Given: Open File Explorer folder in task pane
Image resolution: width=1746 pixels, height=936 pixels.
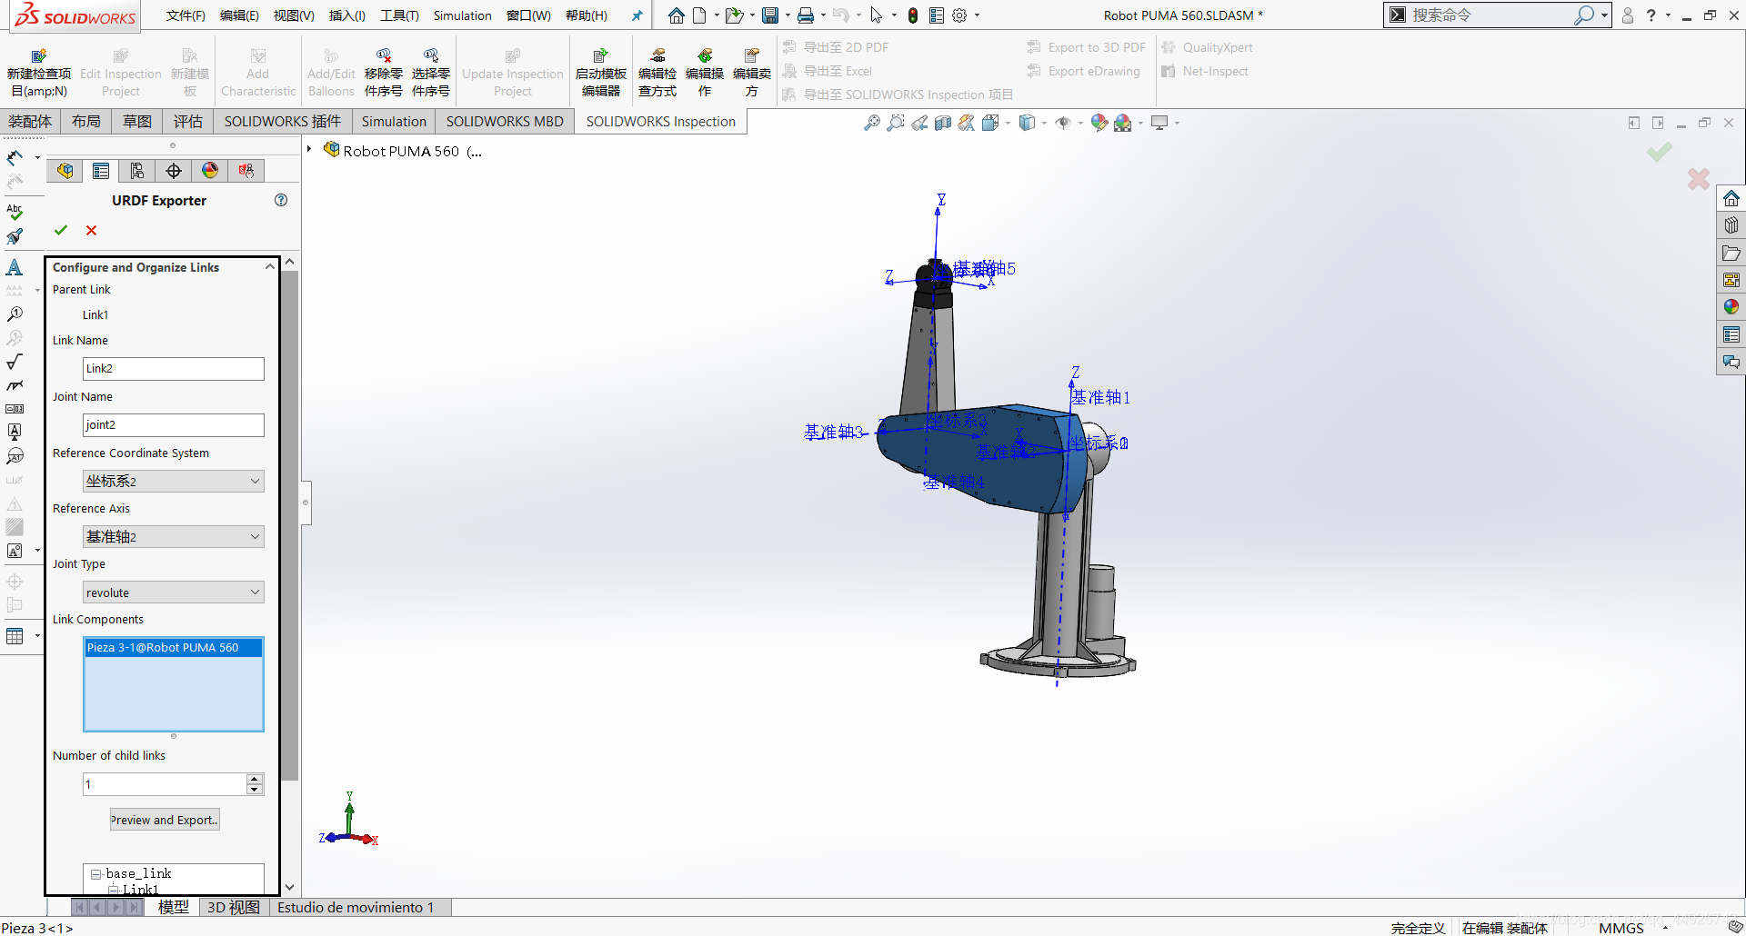Looking at the screenshot, I should (x=1731, y=253).
